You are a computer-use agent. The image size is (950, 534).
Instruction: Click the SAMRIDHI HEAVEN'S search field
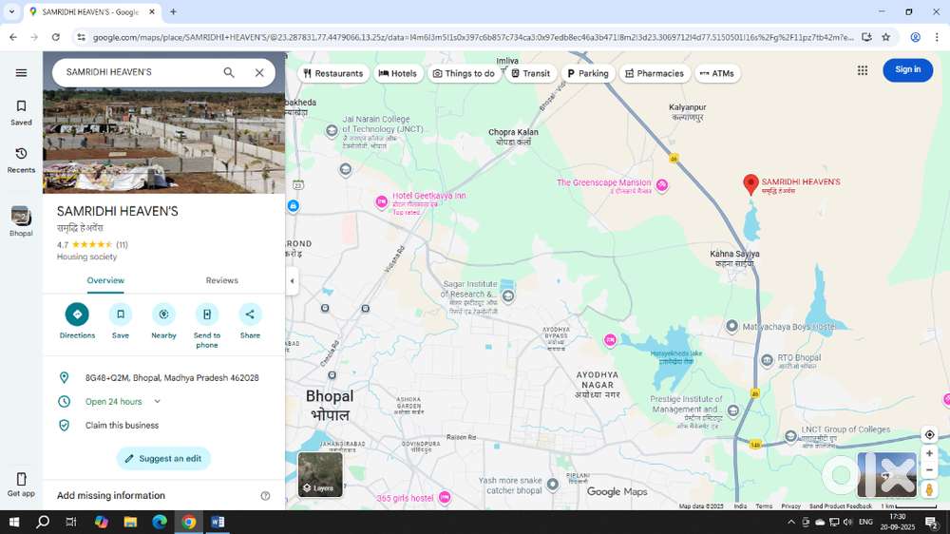point(138,73)
